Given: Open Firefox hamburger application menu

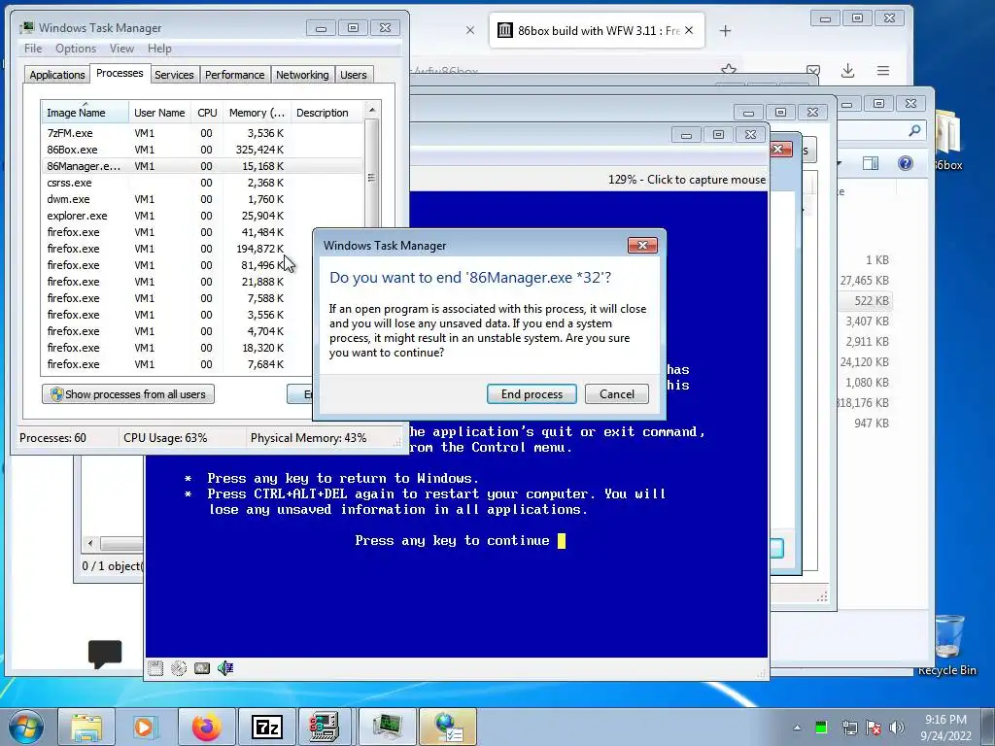Looking at the screenshot, I should pos(882,70).
